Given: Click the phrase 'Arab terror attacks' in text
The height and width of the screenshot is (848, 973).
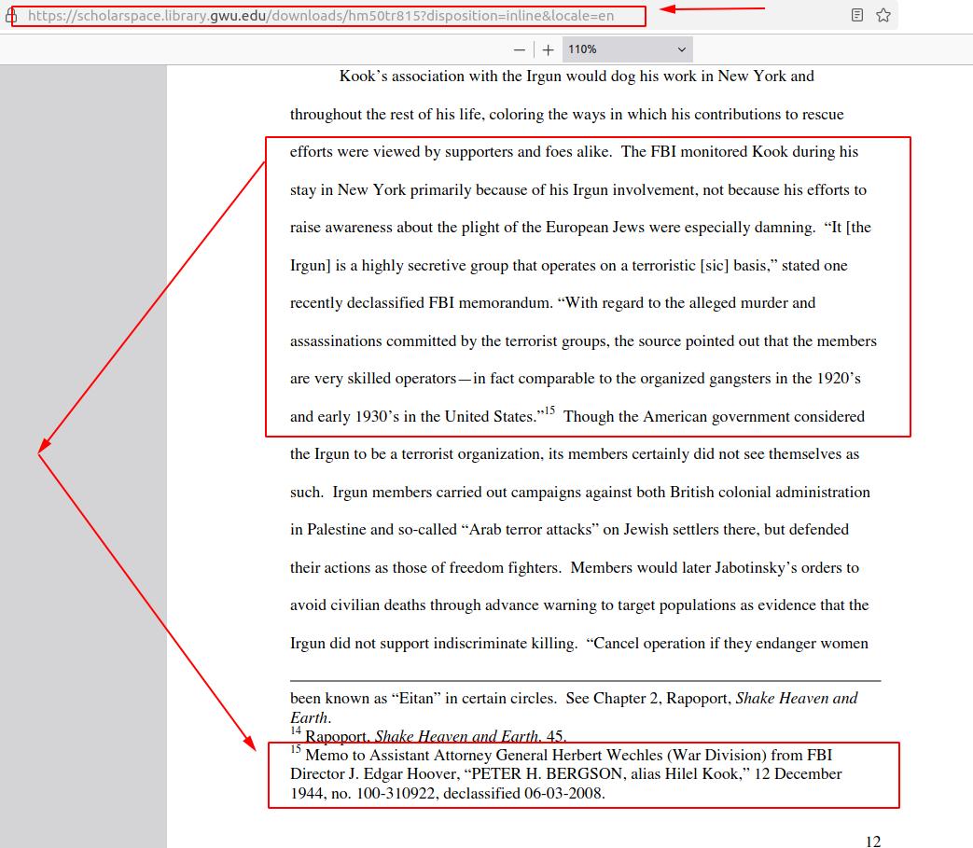Looking at the screenshot, I should [x=528, y=530].
